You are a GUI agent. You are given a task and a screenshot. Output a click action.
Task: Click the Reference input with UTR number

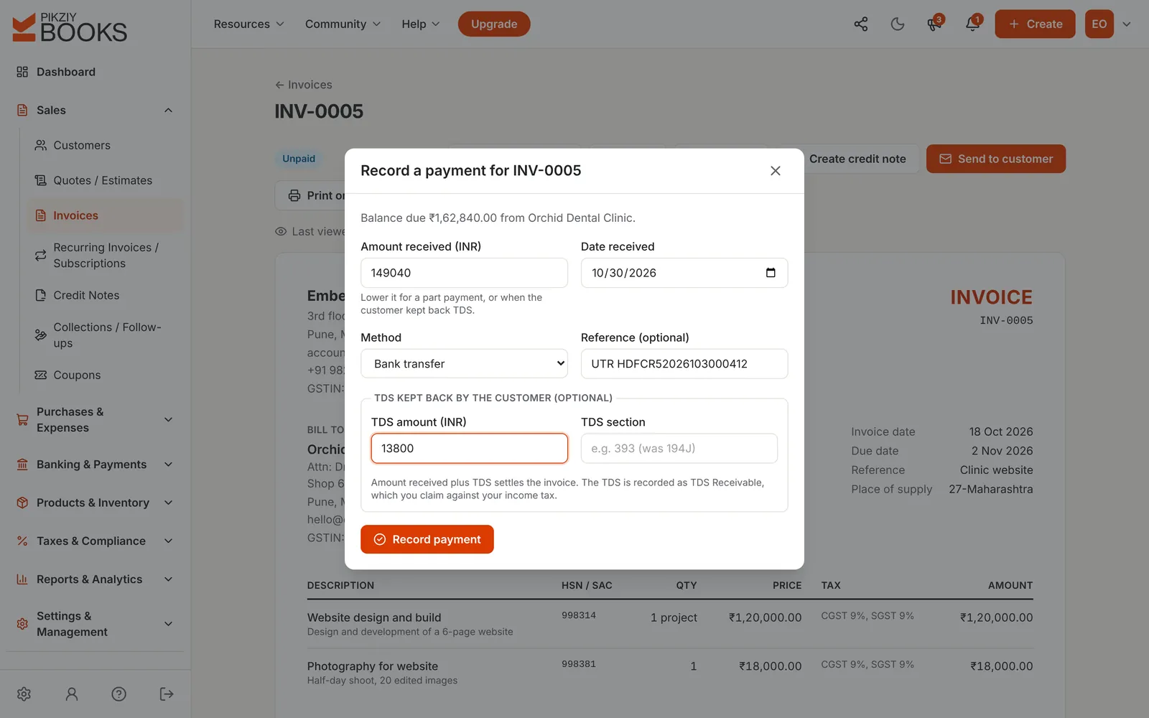(x=684, y=363)
